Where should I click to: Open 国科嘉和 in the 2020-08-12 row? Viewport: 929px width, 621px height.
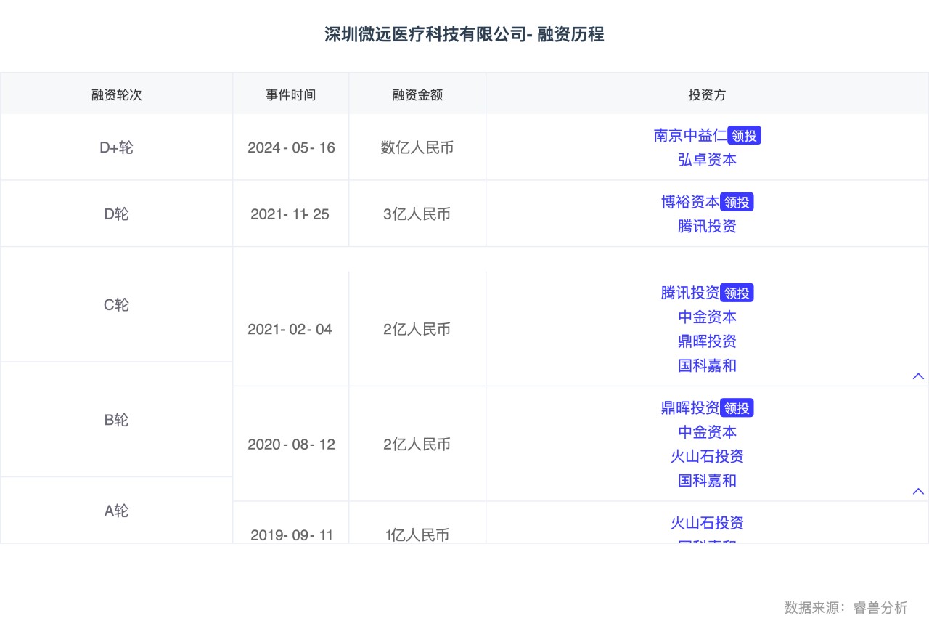point(707,481)
